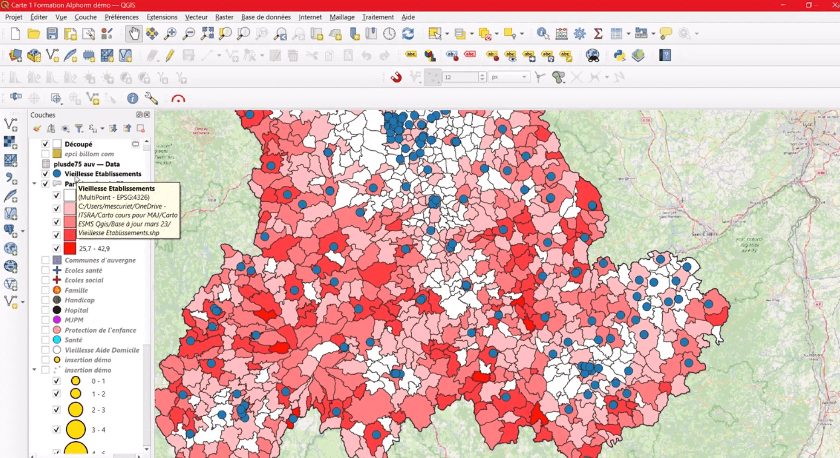840x458 pixels.
Task: Open the Couche menu
Action: tap(86, 17)
